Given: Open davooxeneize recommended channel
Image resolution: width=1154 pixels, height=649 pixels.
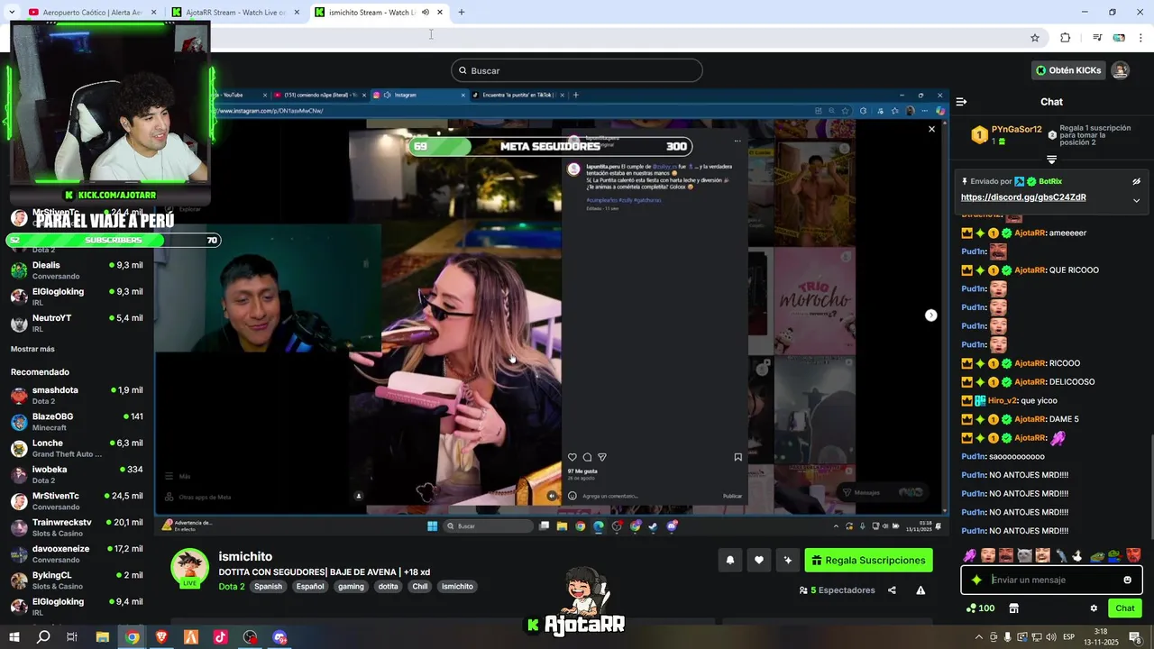Looking at the screenshot, I should tap(77, 553).
